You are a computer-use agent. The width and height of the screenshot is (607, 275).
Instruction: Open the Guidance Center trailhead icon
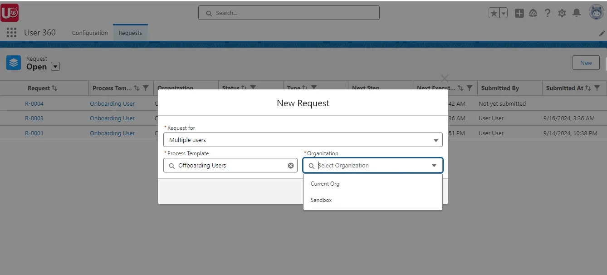point(533,13)
